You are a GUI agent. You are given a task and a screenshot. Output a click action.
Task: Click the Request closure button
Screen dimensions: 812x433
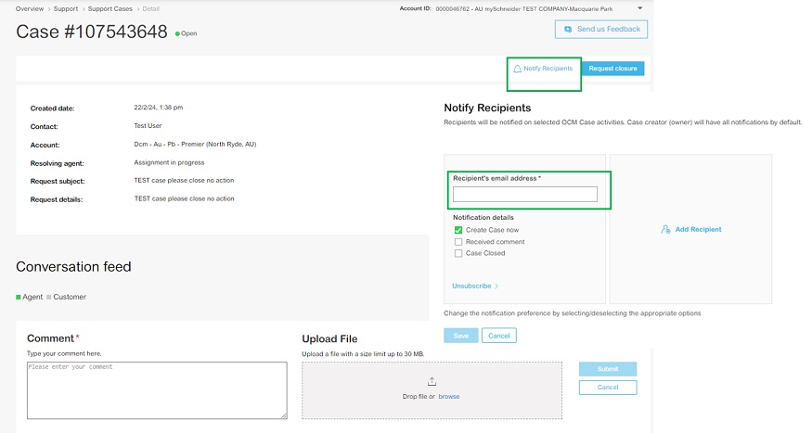pyautogui.click(x=612, y=69)
